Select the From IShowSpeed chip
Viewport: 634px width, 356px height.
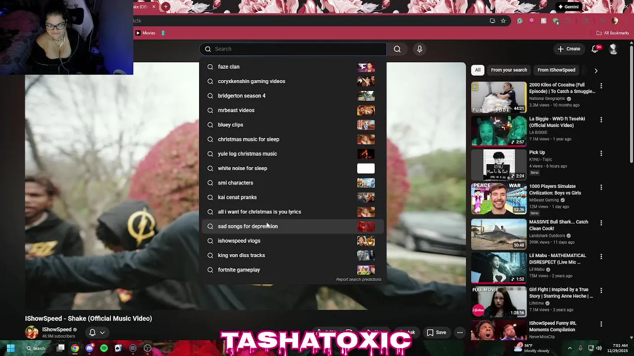556,70
